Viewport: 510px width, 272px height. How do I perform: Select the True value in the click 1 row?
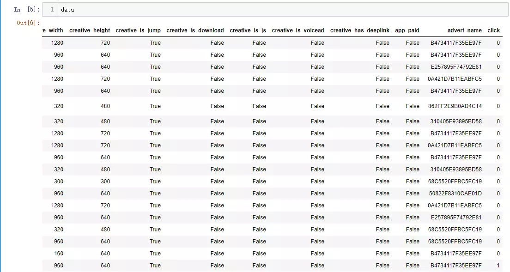click(x=155, y=266)
